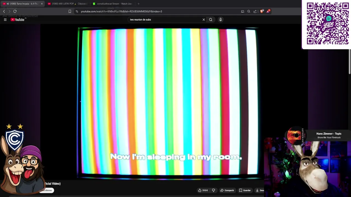
Task: Open the YouTube hamburger guide menu
Action: pos(5,20)
